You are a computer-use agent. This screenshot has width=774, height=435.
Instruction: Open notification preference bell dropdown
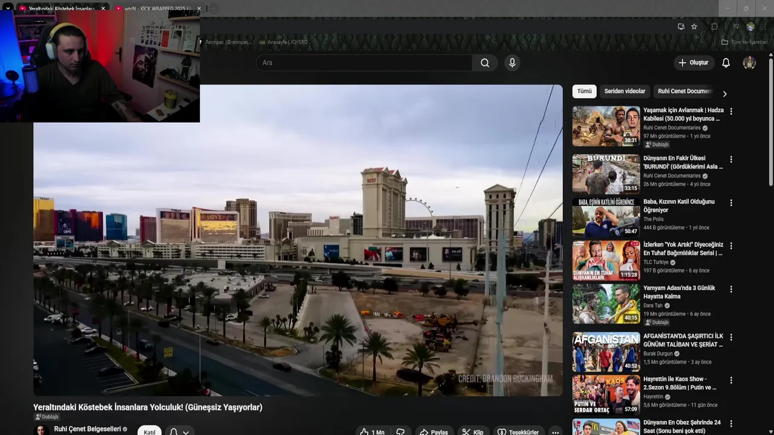pyautogui.click(x=179, y=432)
